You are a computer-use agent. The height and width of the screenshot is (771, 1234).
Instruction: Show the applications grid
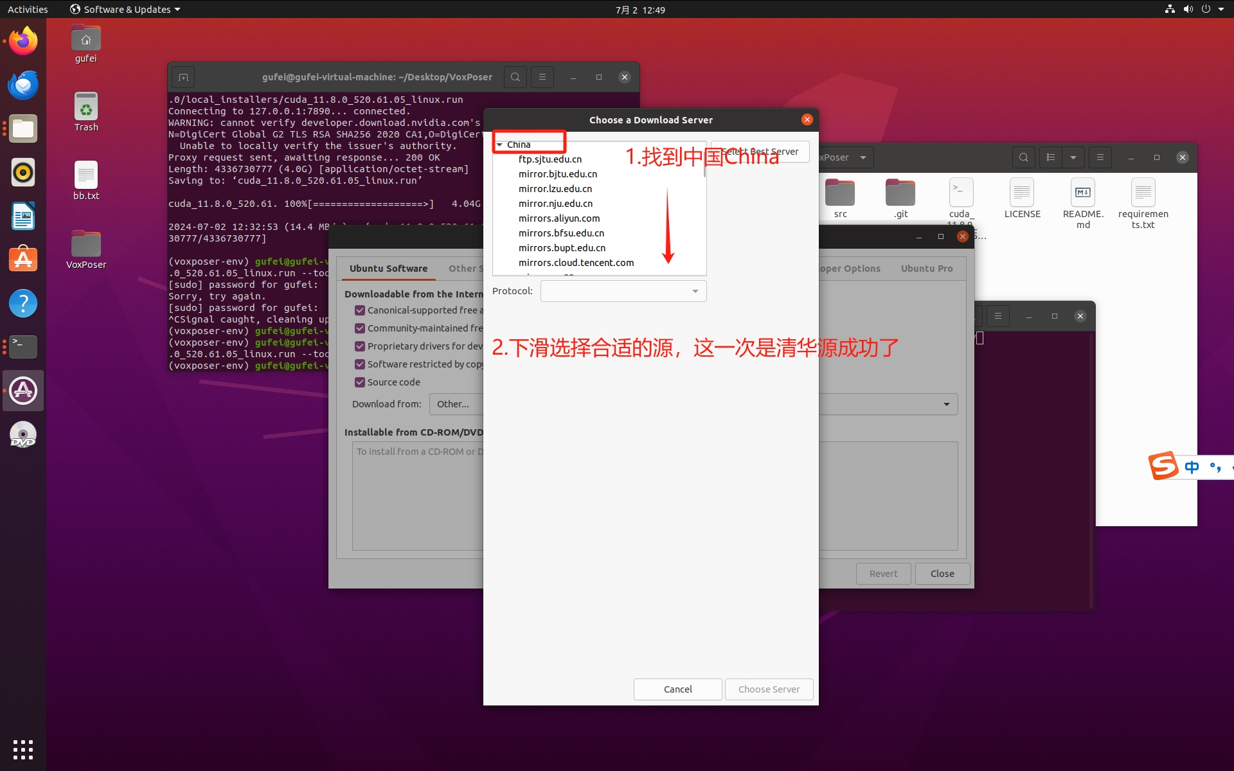pos(23,749)
